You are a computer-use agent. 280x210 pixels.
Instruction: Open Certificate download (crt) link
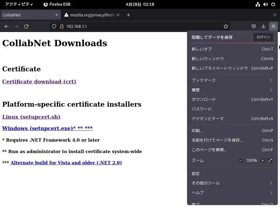[x=39, y=81]
